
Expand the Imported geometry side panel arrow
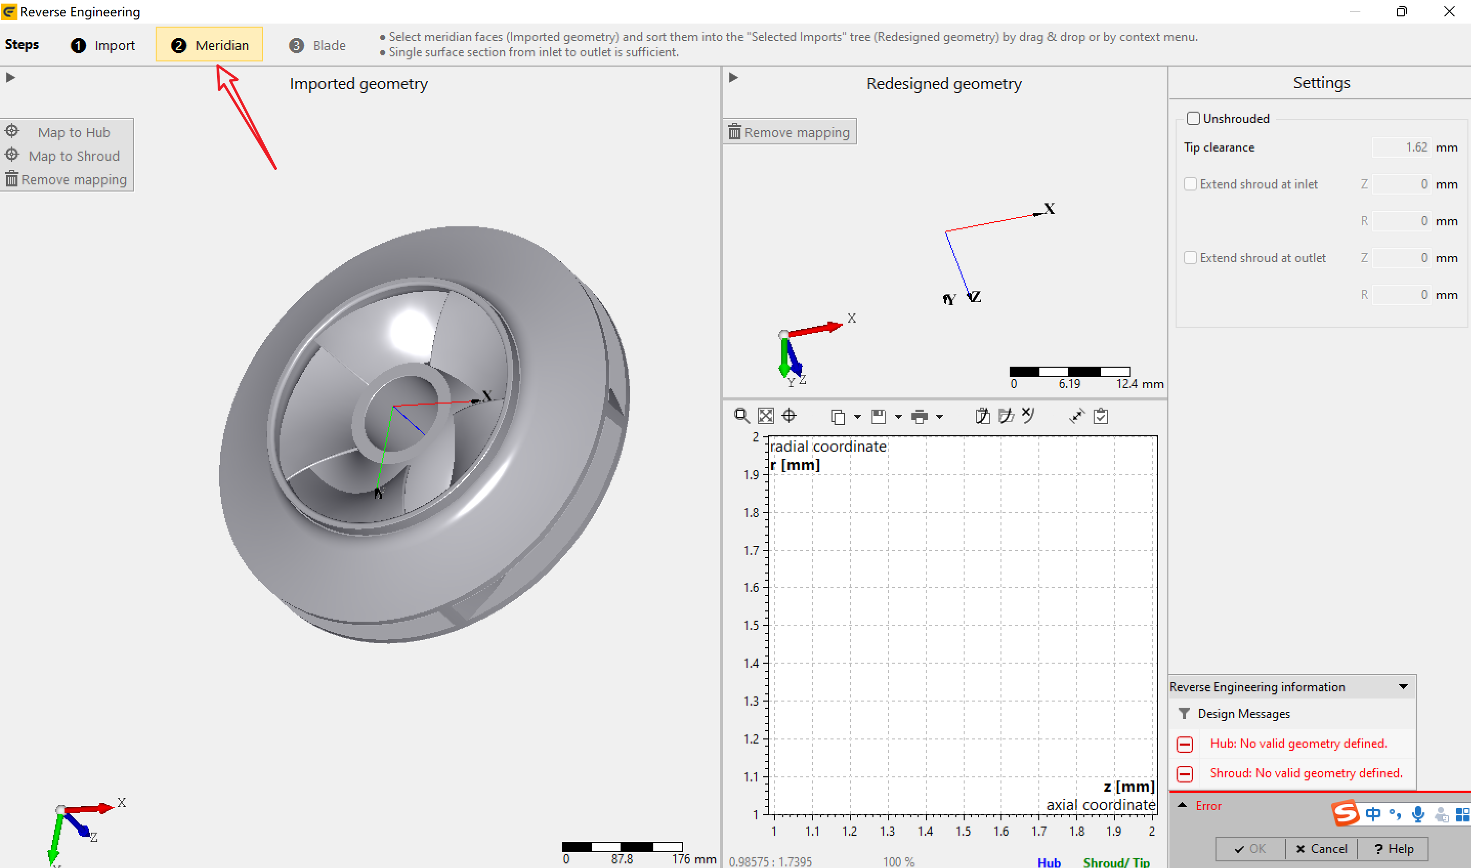pos(10,77)
